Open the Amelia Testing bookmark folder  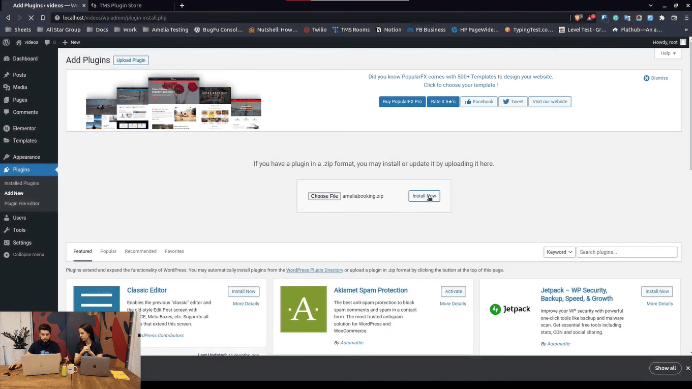click(166, 30)
